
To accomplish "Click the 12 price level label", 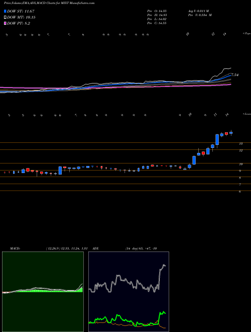I will 240,151.
